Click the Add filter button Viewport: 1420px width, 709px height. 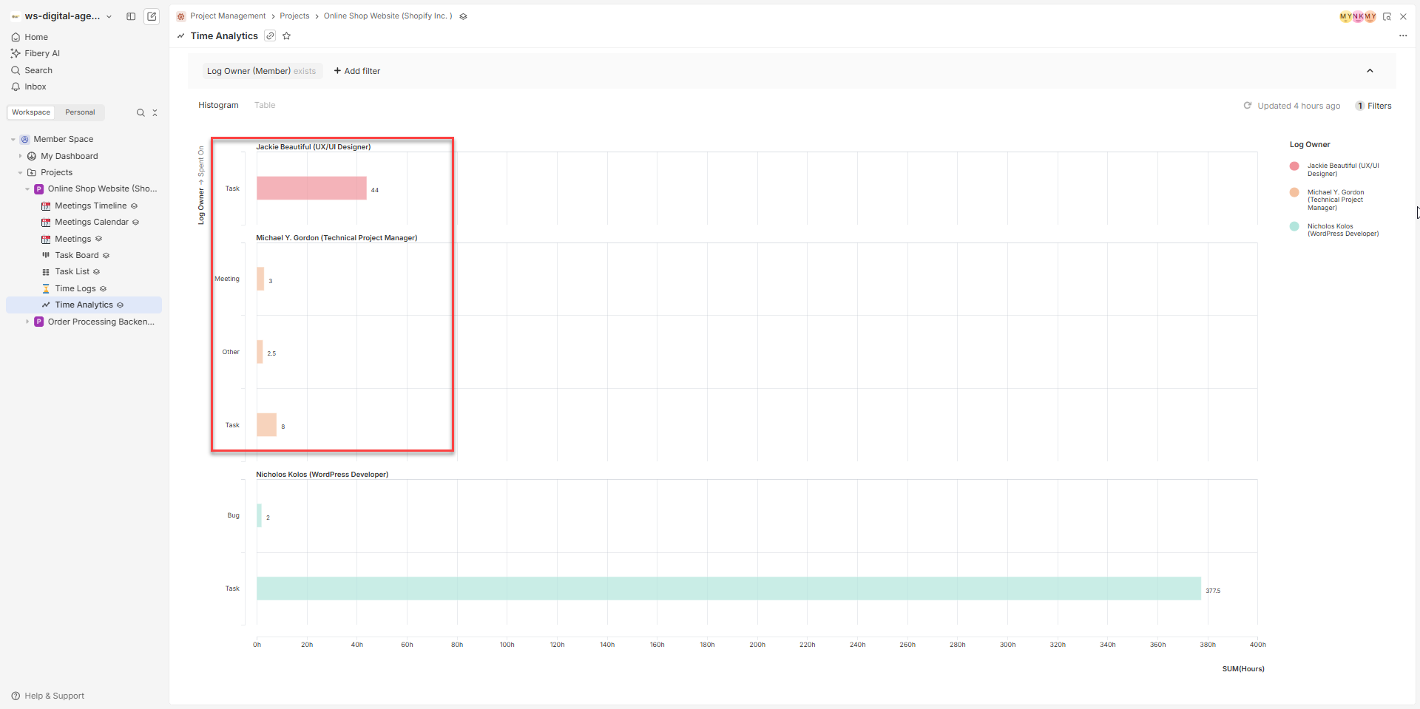[x=357, y=71]
